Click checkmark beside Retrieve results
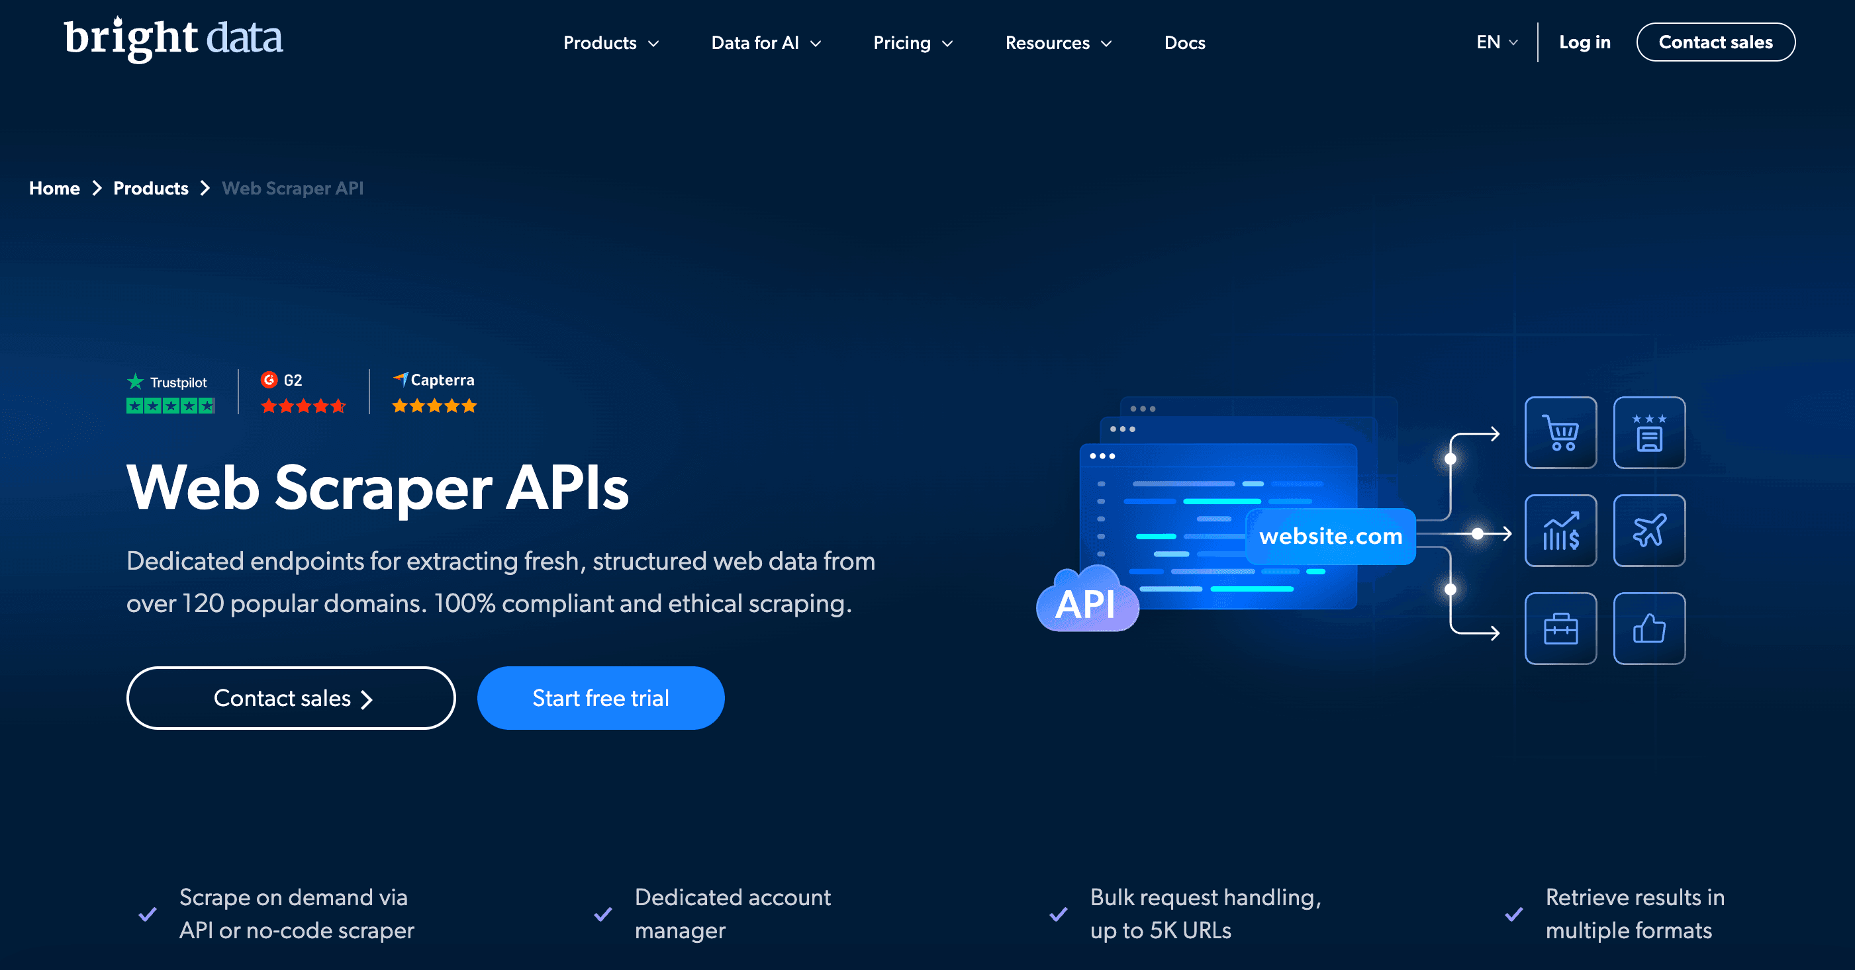Screen dimensions: 1855x970 [1513, 914]
